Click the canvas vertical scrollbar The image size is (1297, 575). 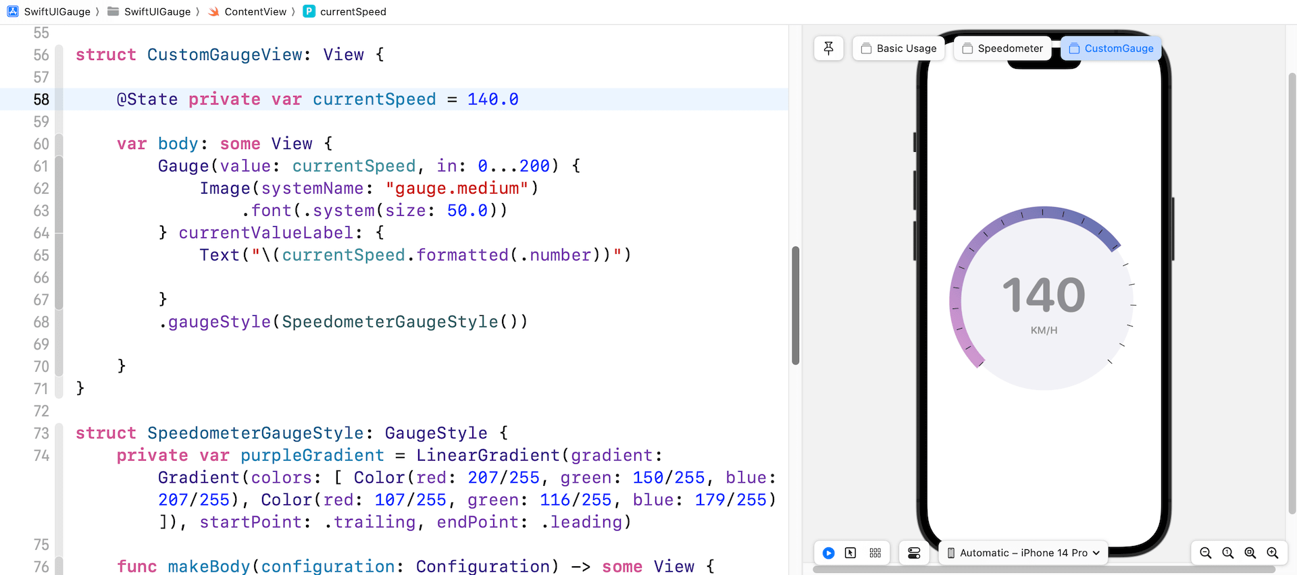click(1292, 294)
